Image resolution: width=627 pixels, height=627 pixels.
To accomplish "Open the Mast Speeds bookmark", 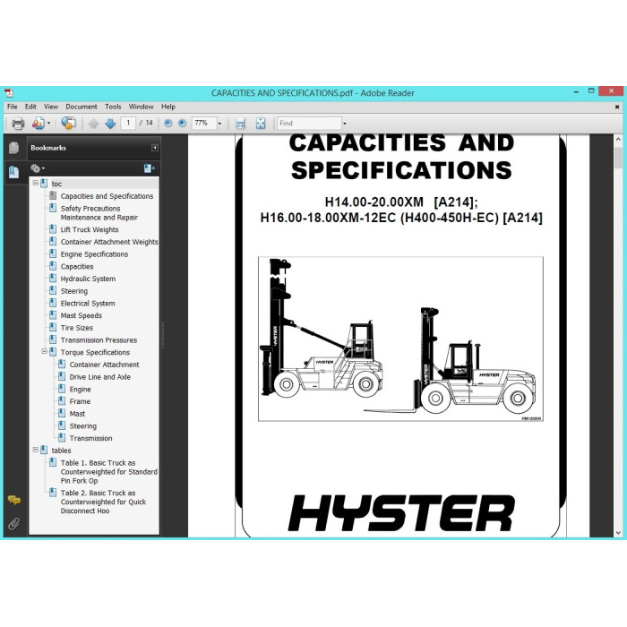I will coord(82,316).
